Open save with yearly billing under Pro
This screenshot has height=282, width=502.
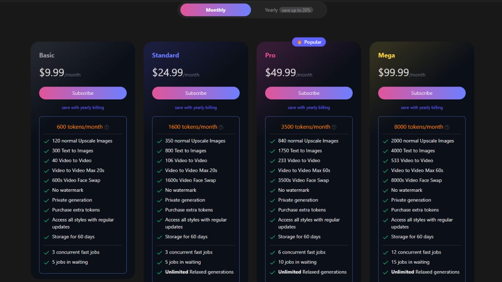(x=309, y=108)
